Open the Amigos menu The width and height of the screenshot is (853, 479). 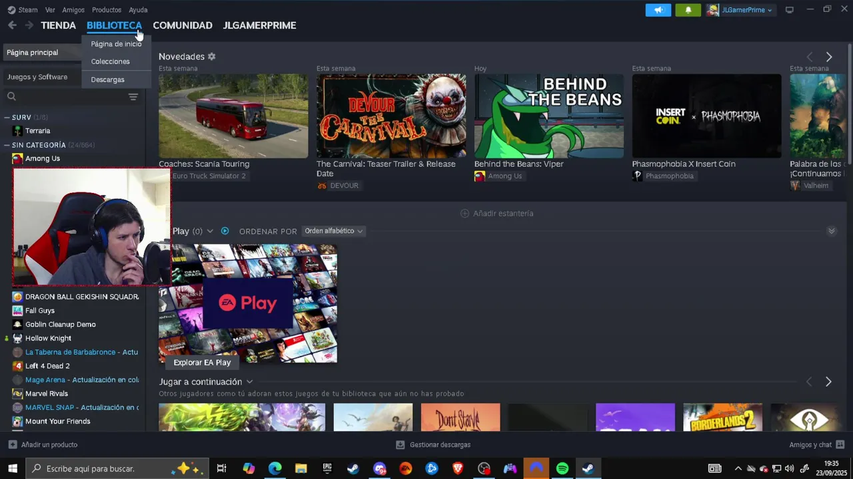[x=73, y=10]
